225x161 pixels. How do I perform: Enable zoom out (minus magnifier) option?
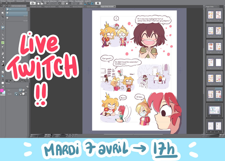click(x=23, y=90)
